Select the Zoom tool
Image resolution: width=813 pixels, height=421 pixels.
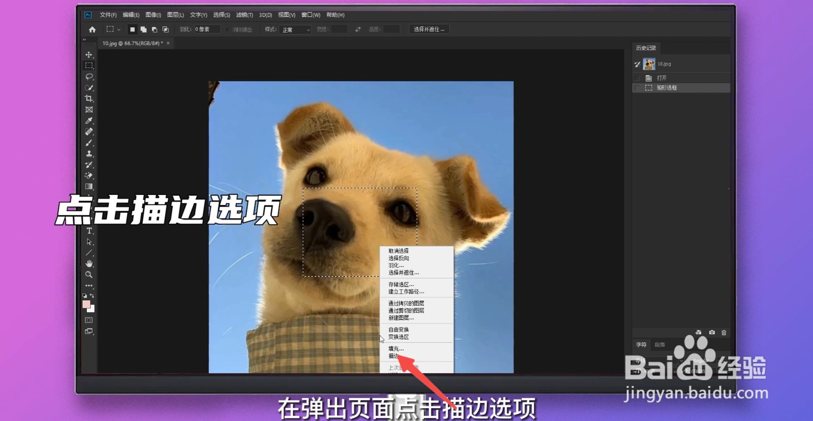click(x=89, y=275)
